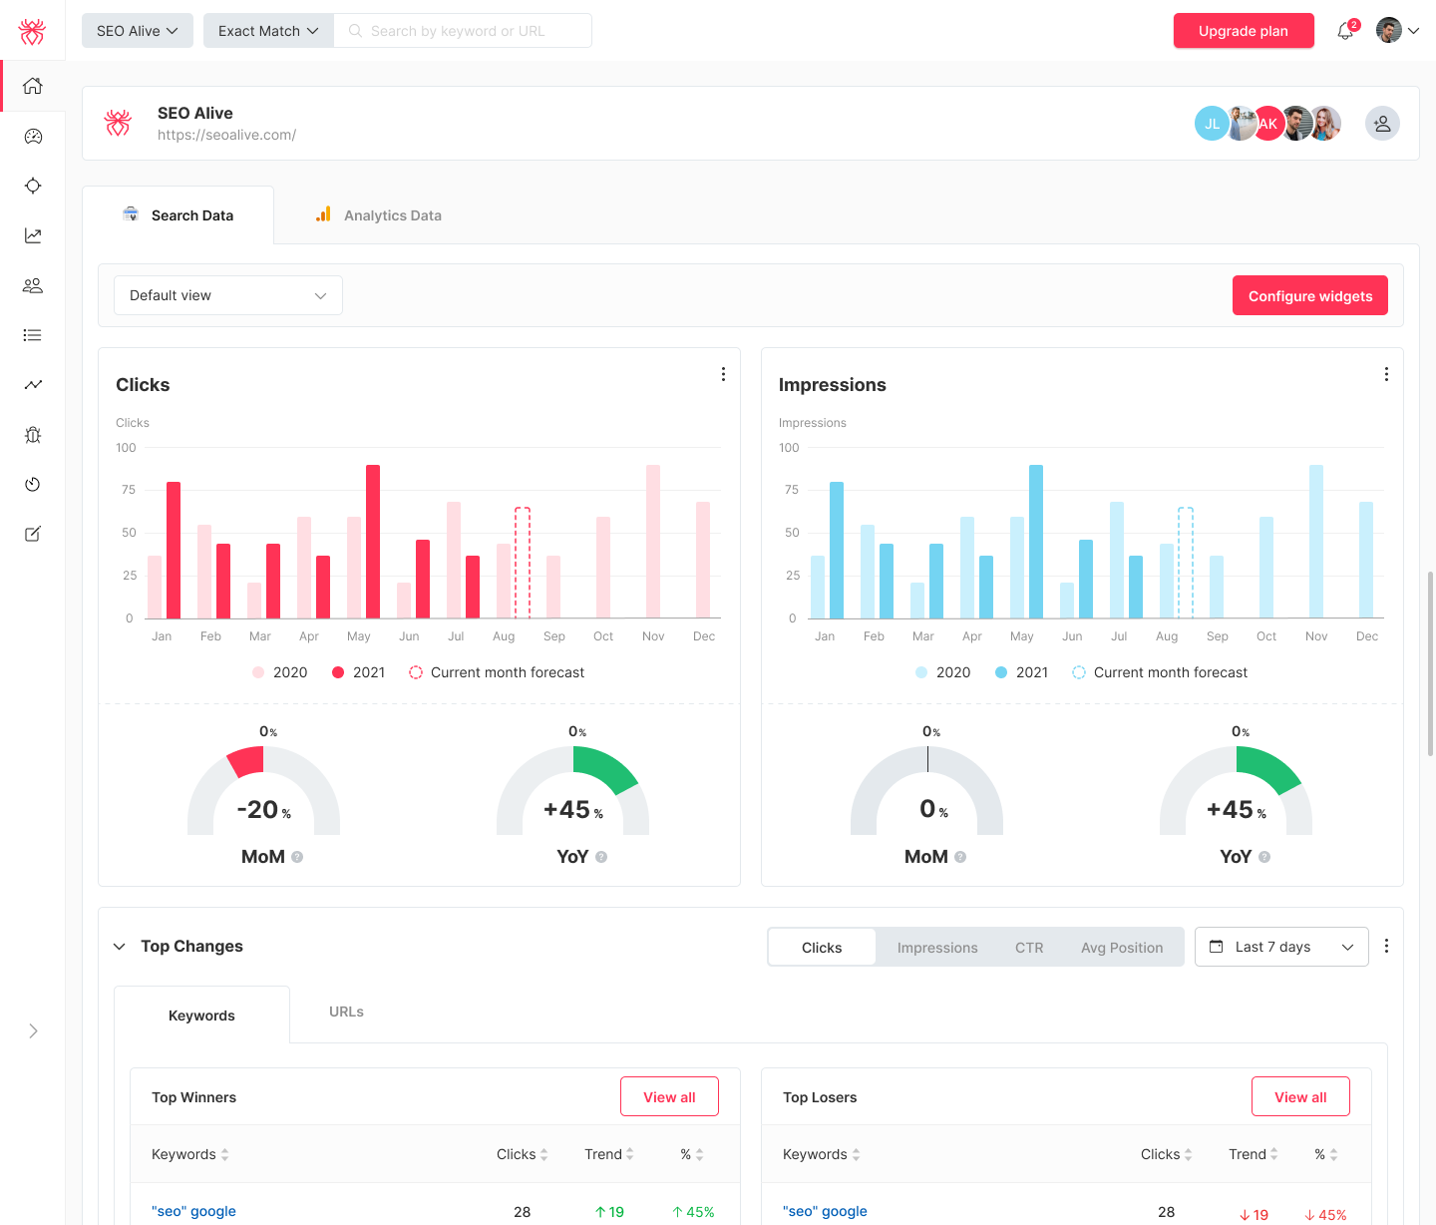Sort Top Winners by Keywords
This screenshot has width=1436, height=1225.
[190, 1154]
